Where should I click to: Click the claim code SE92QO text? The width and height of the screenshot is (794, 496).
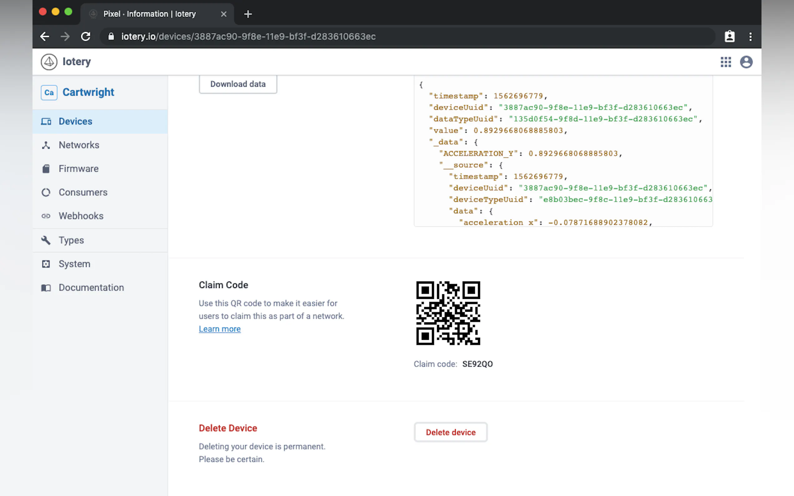477,364
